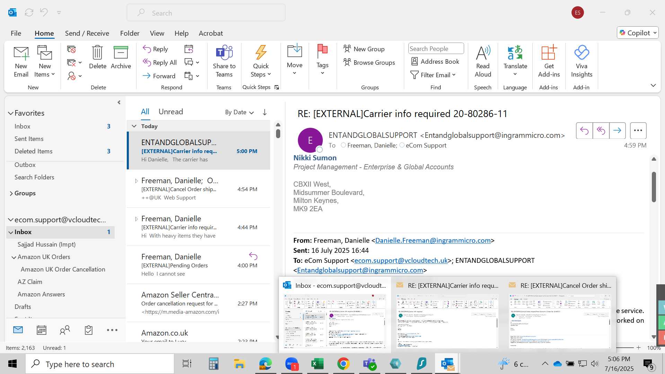Screen dimensions: 665x374
Task: Expand the Freeman, Danielle 4:54 PM conversation
Action: point(136,181)
